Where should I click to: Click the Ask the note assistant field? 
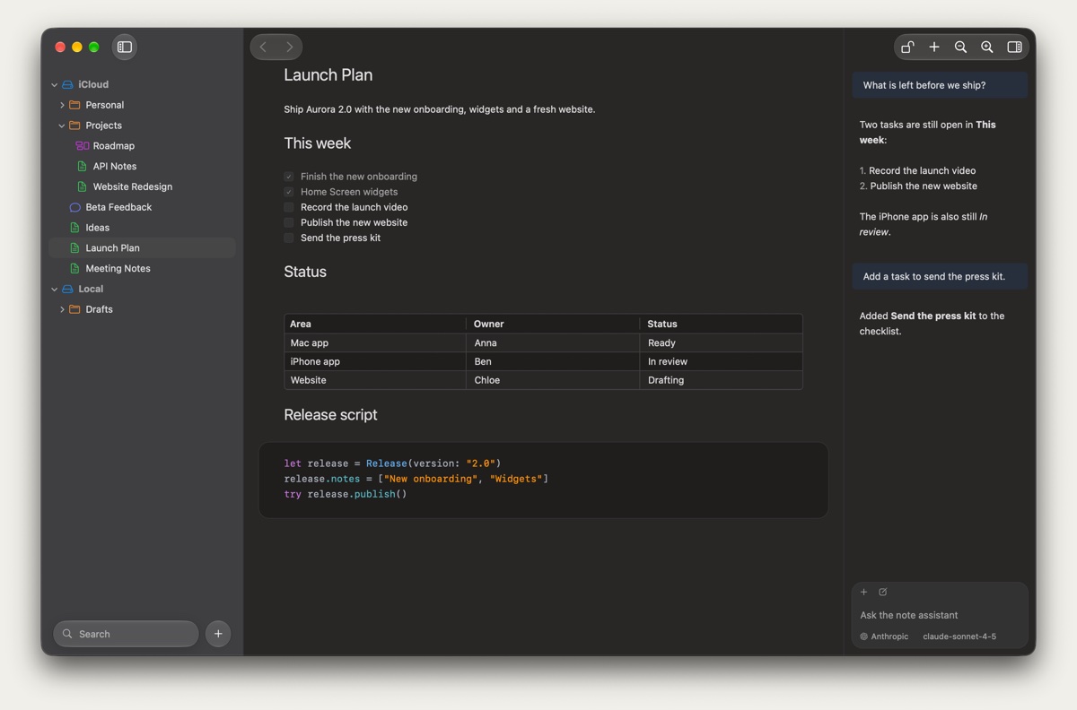pos(940,615)
